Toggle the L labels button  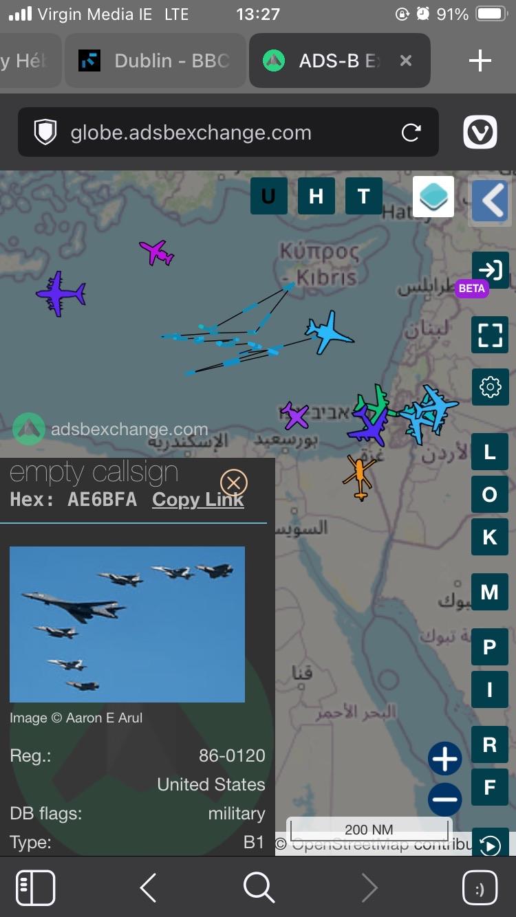(x=490, y=452)
